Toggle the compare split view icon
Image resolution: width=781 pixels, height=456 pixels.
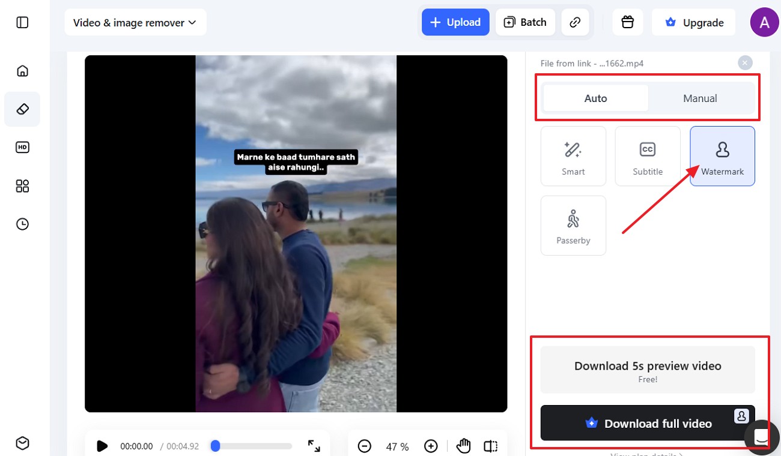pos(491,446)
